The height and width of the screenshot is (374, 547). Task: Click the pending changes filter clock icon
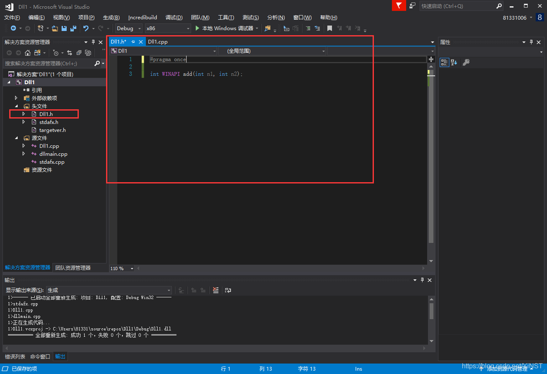click(x=56, y=53)
